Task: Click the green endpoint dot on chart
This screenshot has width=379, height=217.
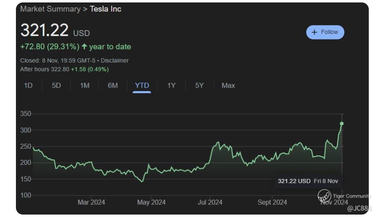Action: [x=342, y=123]
